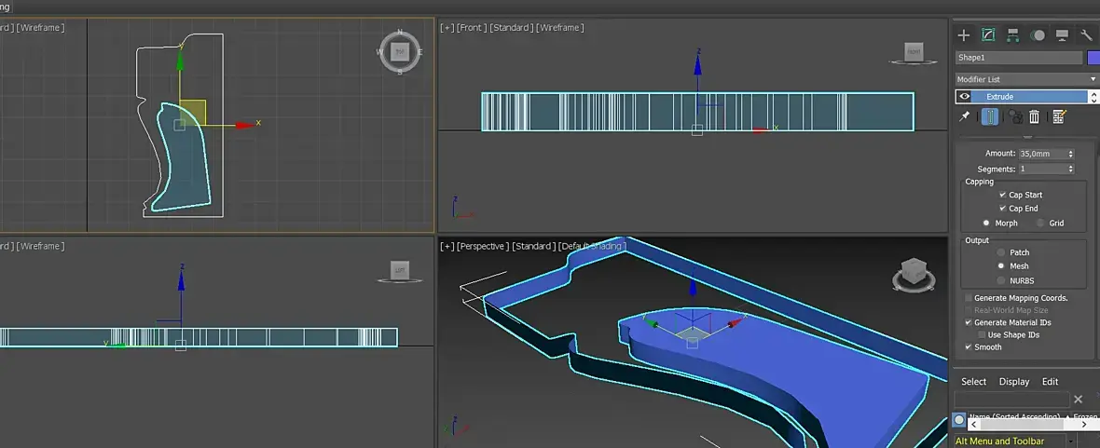Uncheck the Cap Start checkbox
Screen dimensions: 1100x448
pos(1002,195)
